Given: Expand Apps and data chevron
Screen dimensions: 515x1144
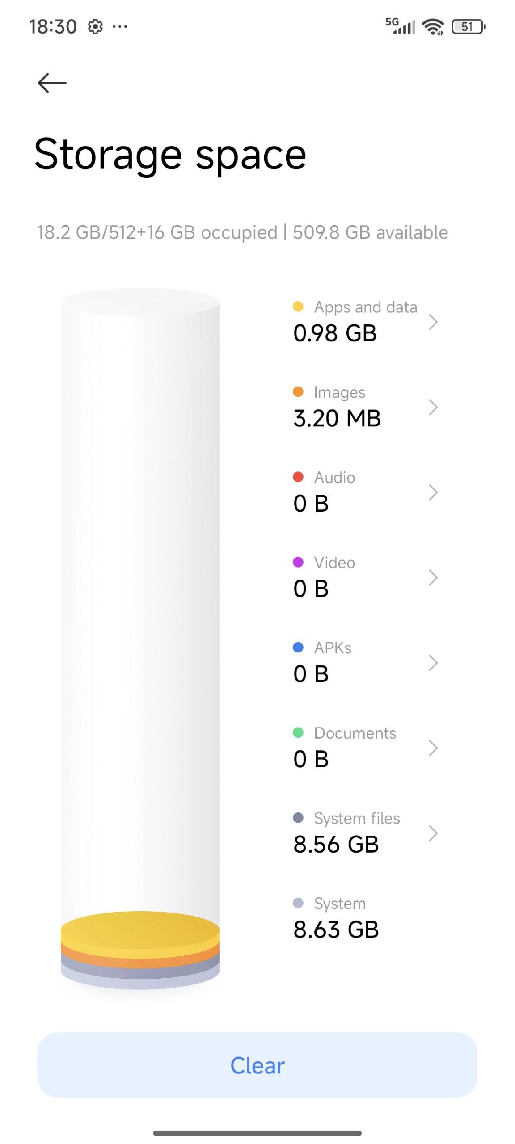Looking at the screenshot, I should (x=432, y=322).
